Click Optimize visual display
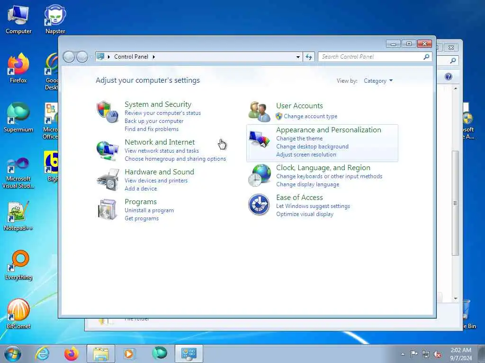 pyautogui.click(x=305, y=214)
